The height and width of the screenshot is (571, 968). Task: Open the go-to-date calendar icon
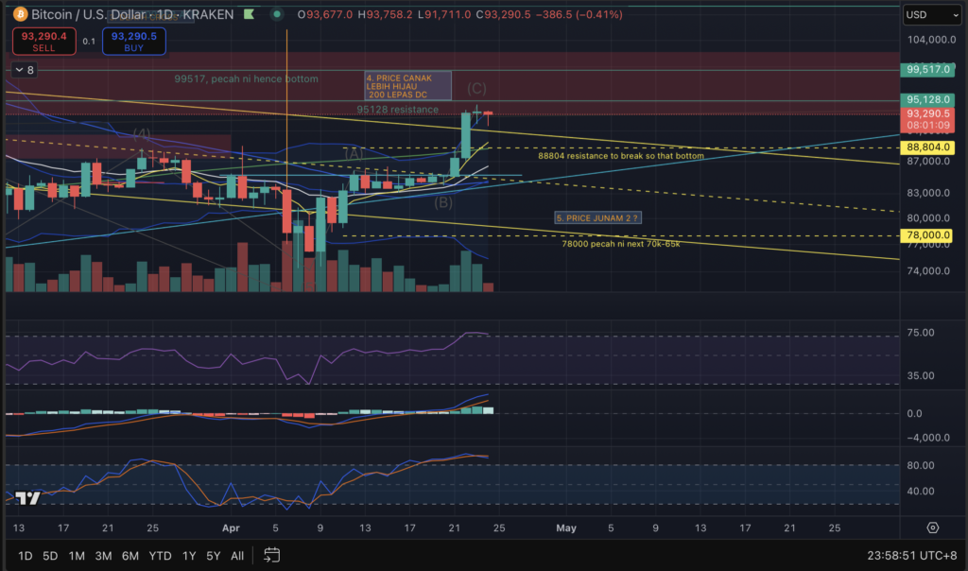coord(271,555)
